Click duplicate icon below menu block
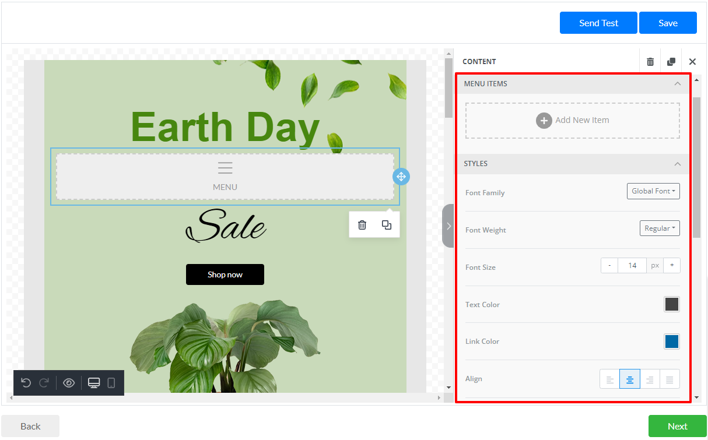The image size is (708, 440). 387,225
